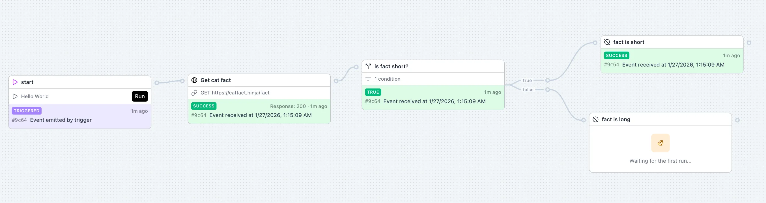Click the filter icon beside 1 condition
This screenshot has width=766, height=203.
(368, 79)
